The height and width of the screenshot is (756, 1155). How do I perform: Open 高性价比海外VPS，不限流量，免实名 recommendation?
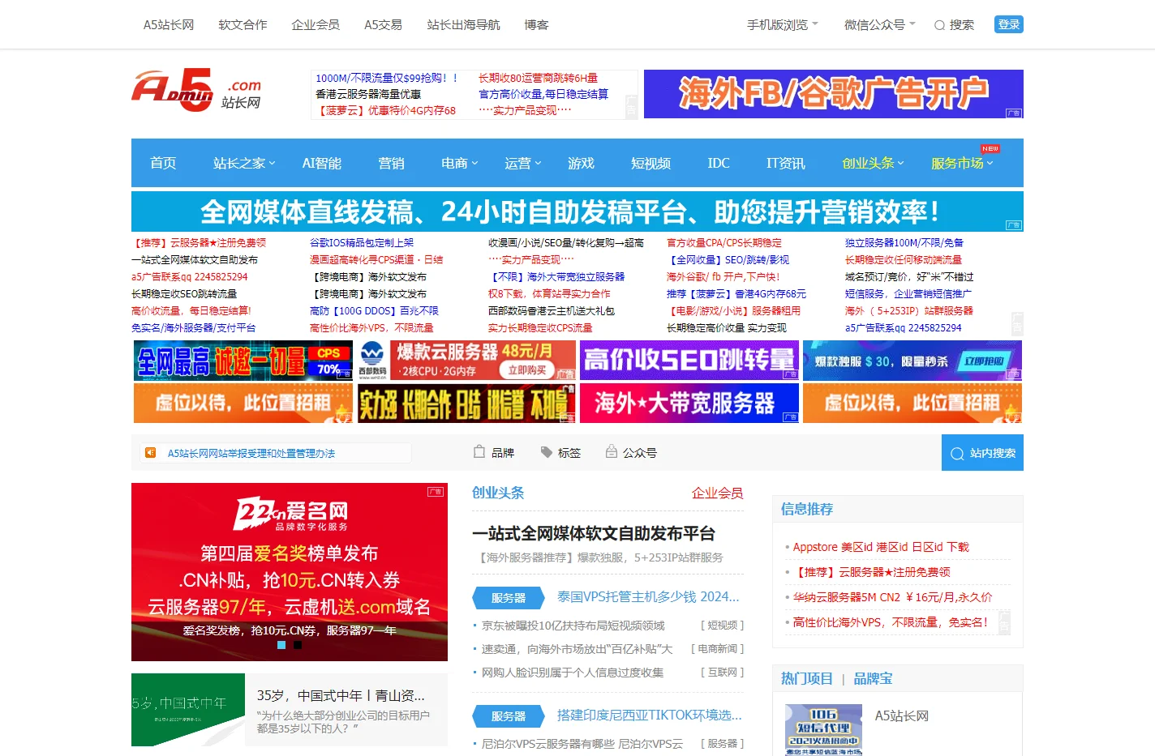point(890,622)
